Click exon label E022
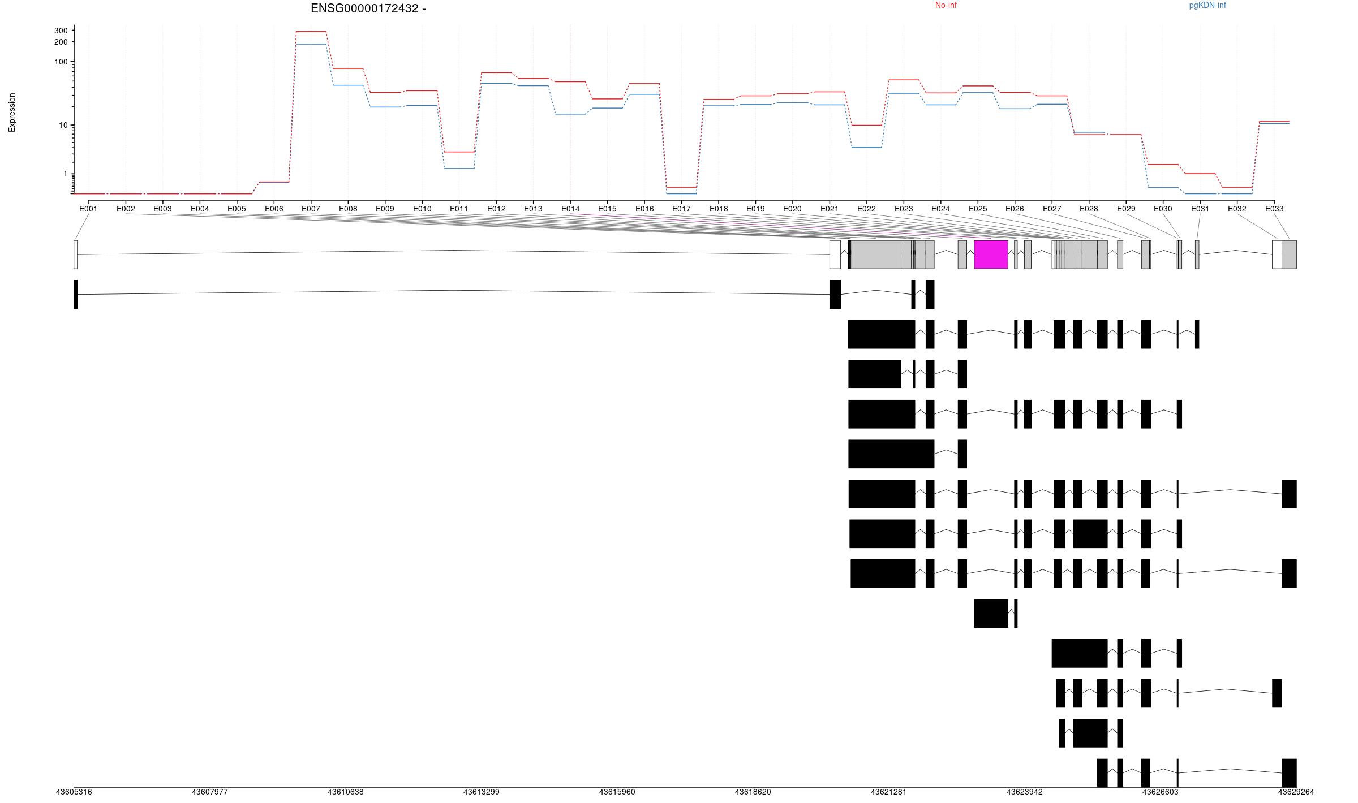Screen dimensions: 1358x803 [866, 209]
